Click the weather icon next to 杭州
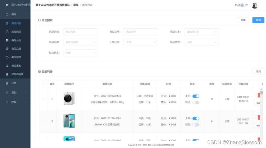The image size is (266, 148). pos(242,5)
